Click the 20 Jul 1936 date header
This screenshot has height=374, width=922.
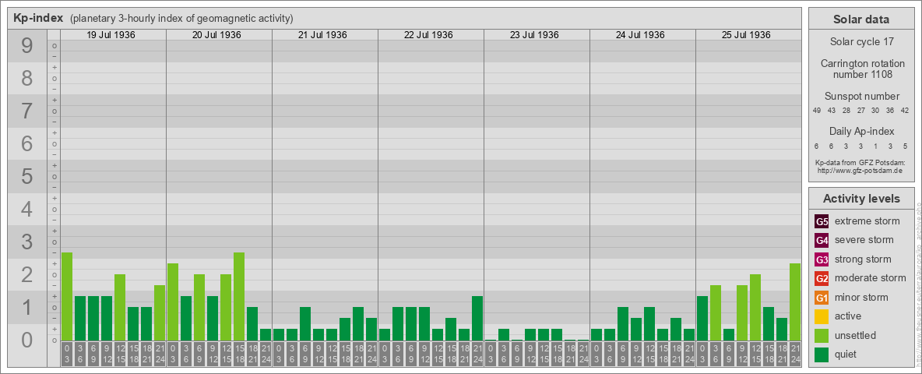click(x=217, y=35)
